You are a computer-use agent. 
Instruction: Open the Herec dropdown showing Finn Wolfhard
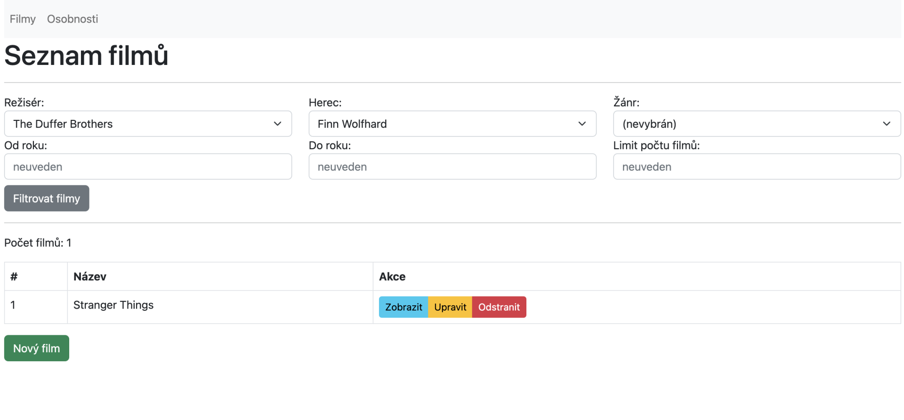pyautogui.click(x=452, y=124)
